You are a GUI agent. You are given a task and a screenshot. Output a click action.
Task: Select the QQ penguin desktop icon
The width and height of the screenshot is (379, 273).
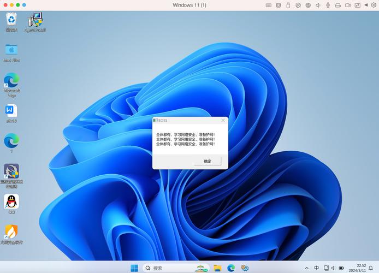click(11, 204)
